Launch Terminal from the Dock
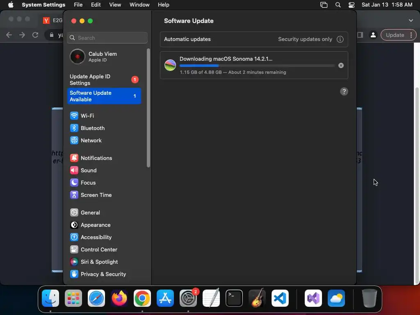Viewport: 420px width, 315px height. point(234,298)
